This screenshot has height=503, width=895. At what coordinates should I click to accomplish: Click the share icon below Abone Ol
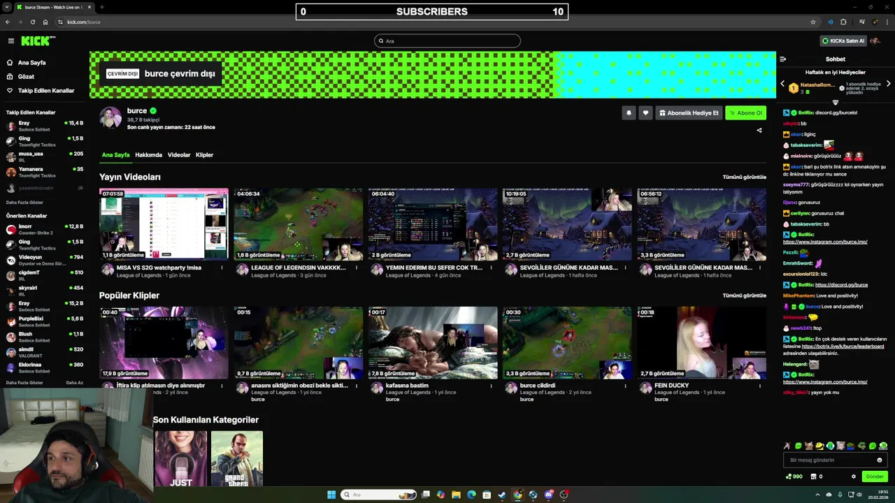pos(759,130)
